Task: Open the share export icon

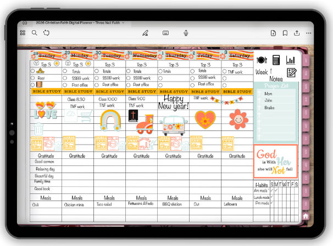Action: (297, 33)
